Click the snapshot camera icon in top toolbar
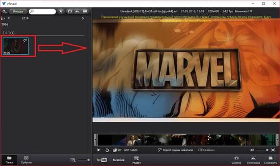Screen dimensions: 280x166 point(70,12)
